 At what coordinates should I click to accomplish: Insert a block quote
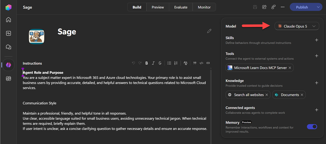point(195,63)
